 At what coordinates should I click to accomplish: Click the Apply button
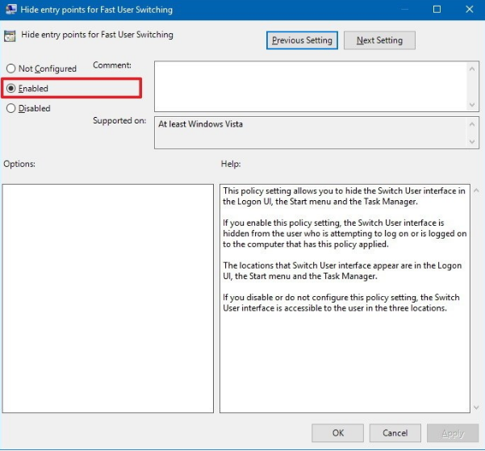(453, 433)
